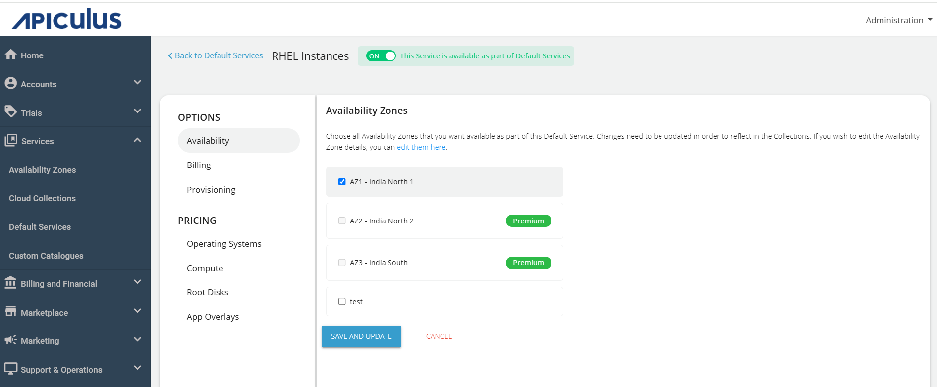Open the Administration dropdown menu
This screenshot has height=387, width=937.
coord(898,20)
